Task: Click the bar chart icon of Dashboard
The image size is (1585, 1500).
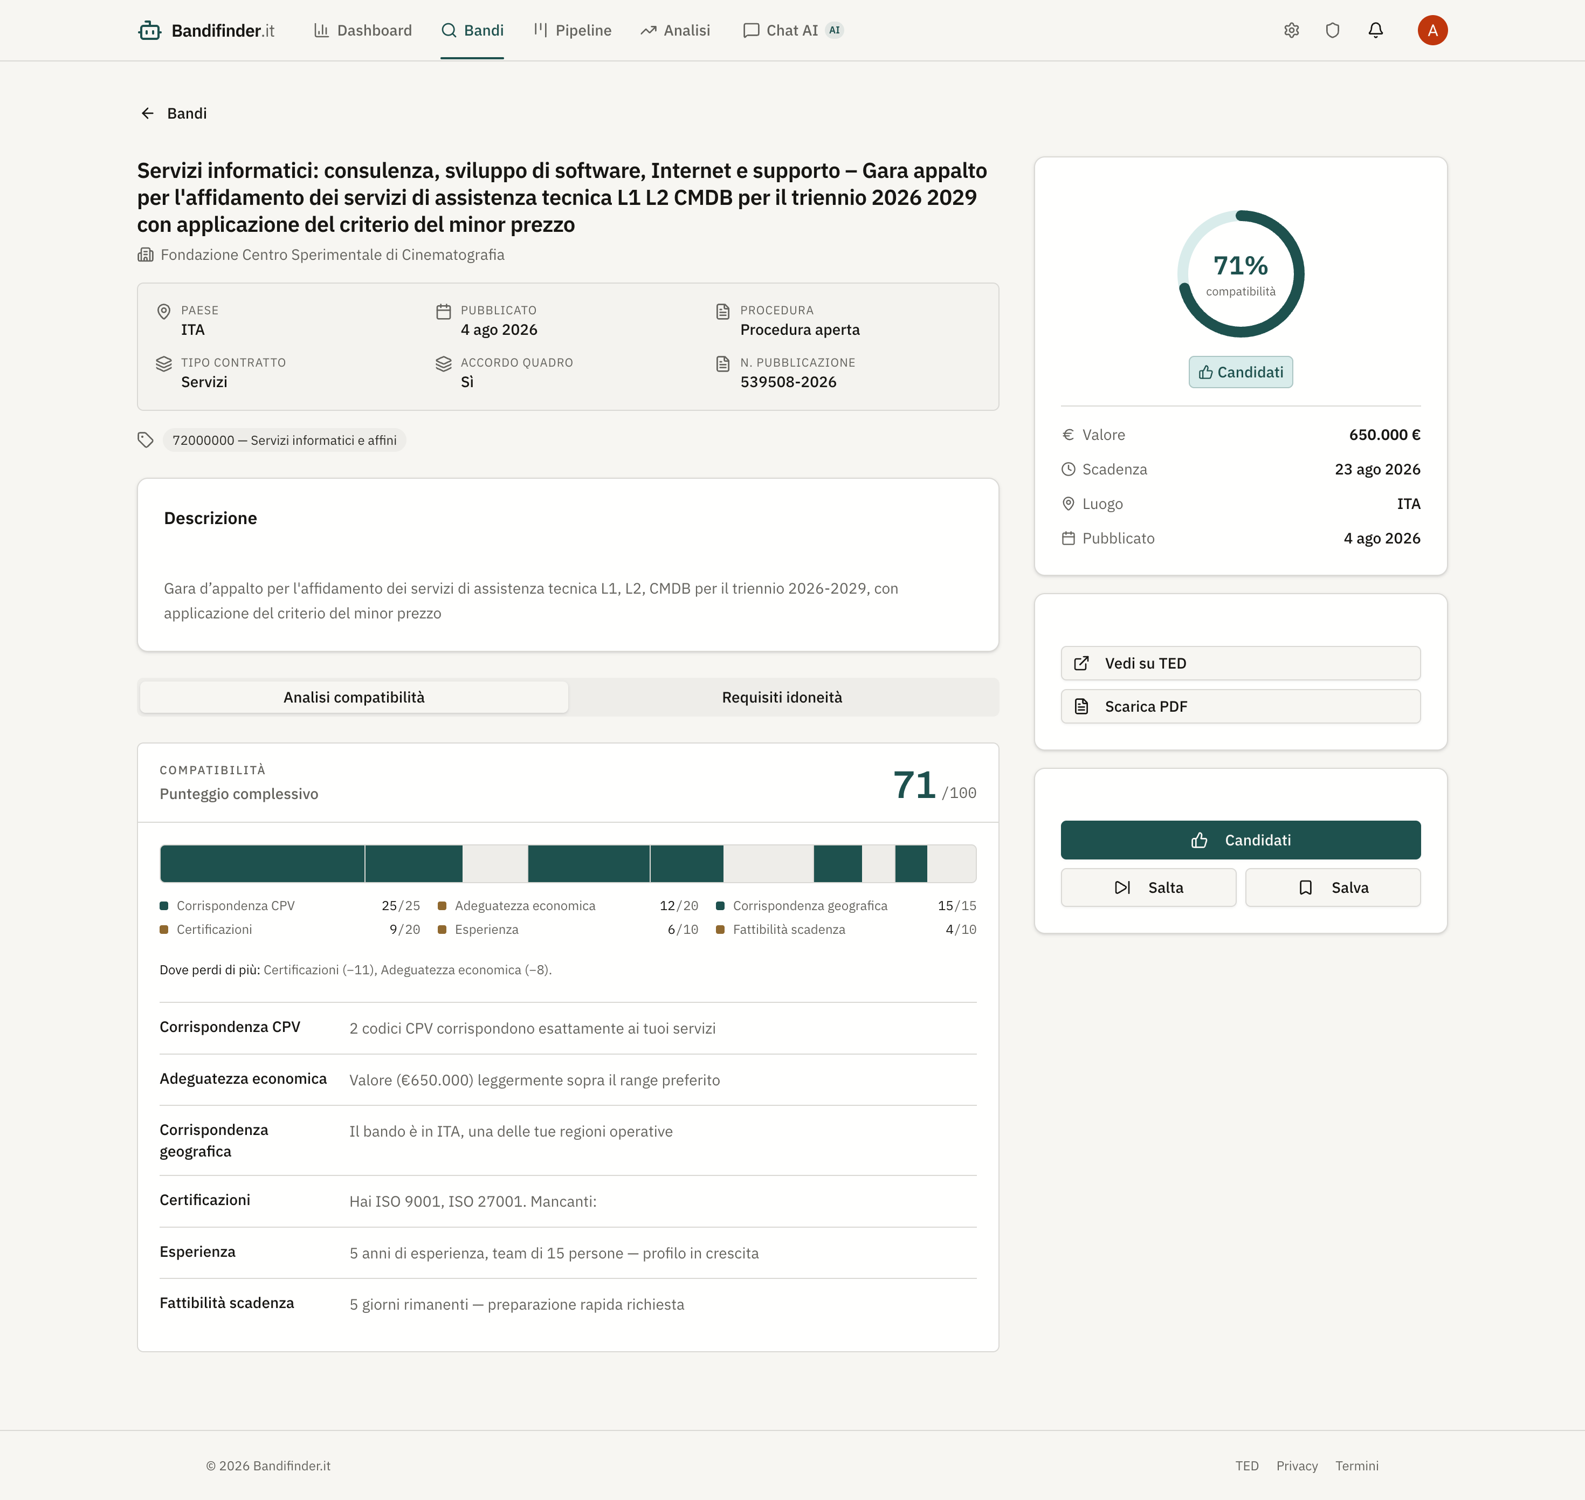Action: click(321, 30)
